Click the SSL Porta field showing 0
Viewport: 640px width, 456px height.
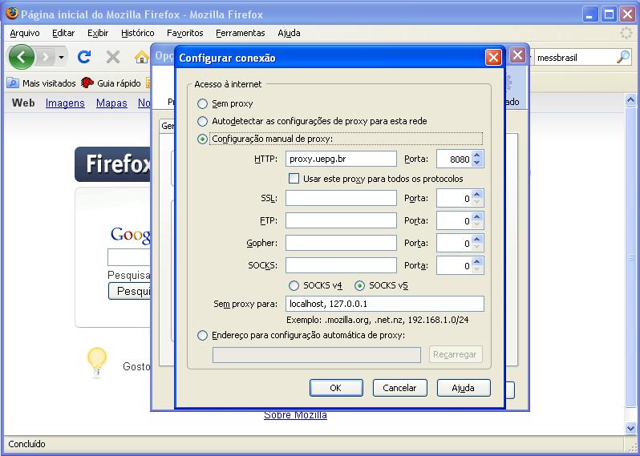click(x=454, y=198)
